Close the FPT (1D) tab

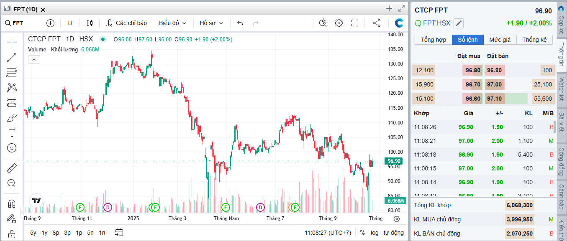point(43,10)
